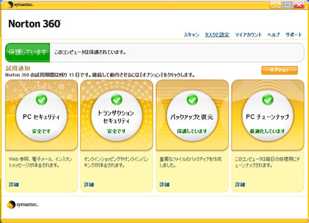This screenshot has width=309, height=223.
Task: Click 最適化しています status text
Action: pyautogui.click(x=267, y=131)
